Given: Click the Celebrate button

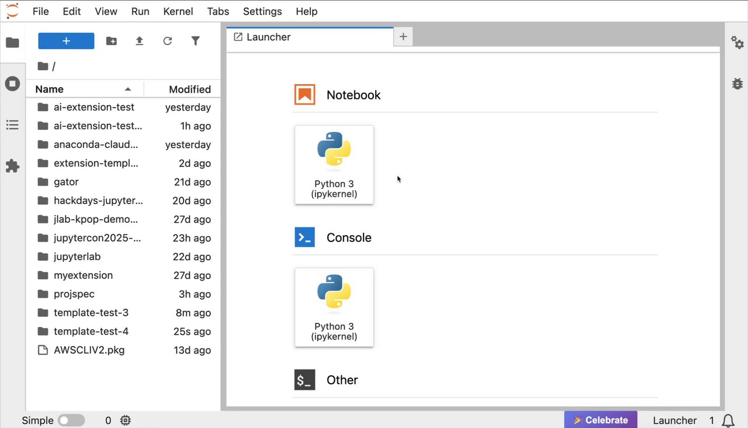Looking at the screenshot, I should [x=600, y=420].
